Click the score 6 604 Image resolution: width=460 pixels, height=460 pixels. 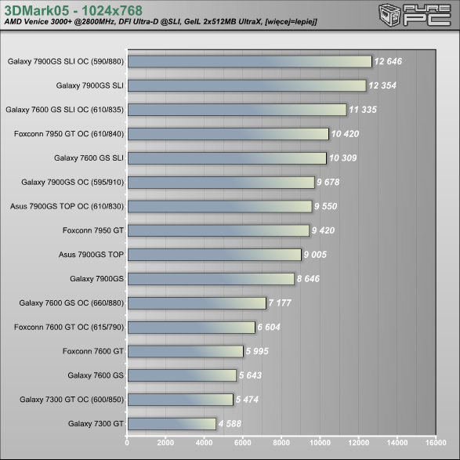[x=269, y=327]
